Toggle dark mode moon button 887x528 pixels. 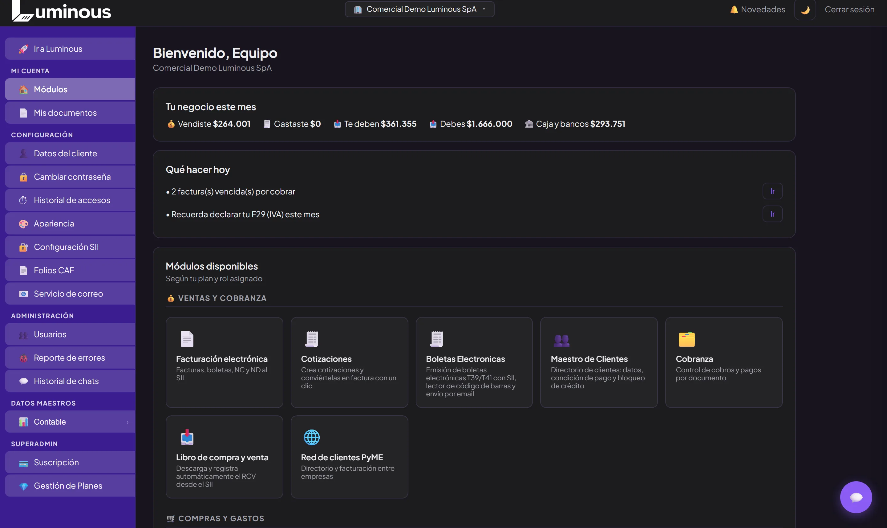click(x=805, y=10)
